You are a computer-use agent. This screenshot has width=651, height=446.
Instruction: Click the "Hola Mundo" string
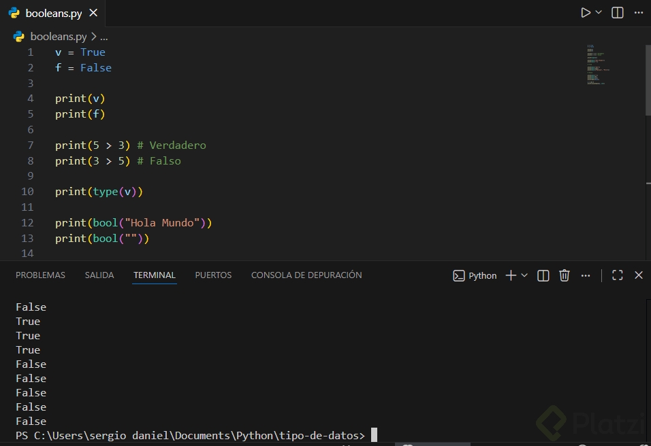coord(162,223)
